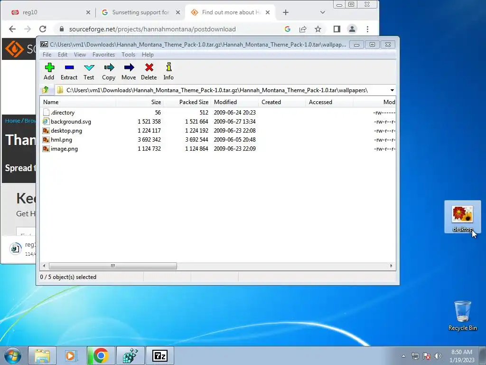Click the scrollbar right arrow in 7-Zip
Image resolution: width=486 pixels, height=365 pixels.
coord(391,266)
